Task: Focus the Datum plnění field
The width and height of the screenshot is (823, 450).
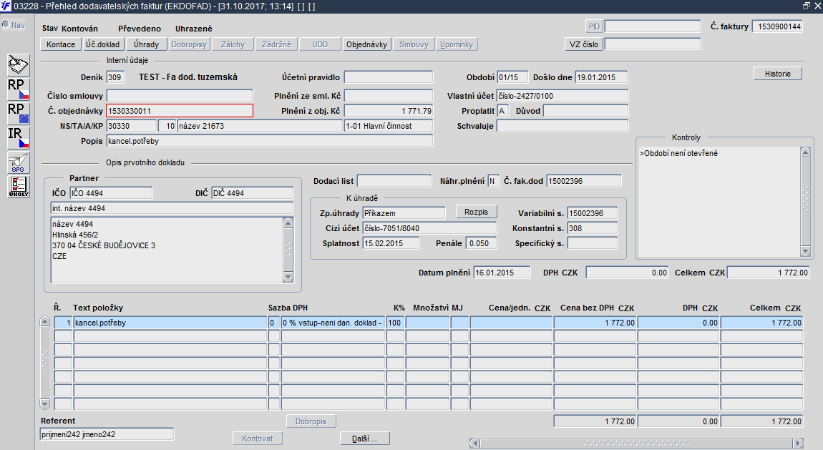Action: (502, 273)
